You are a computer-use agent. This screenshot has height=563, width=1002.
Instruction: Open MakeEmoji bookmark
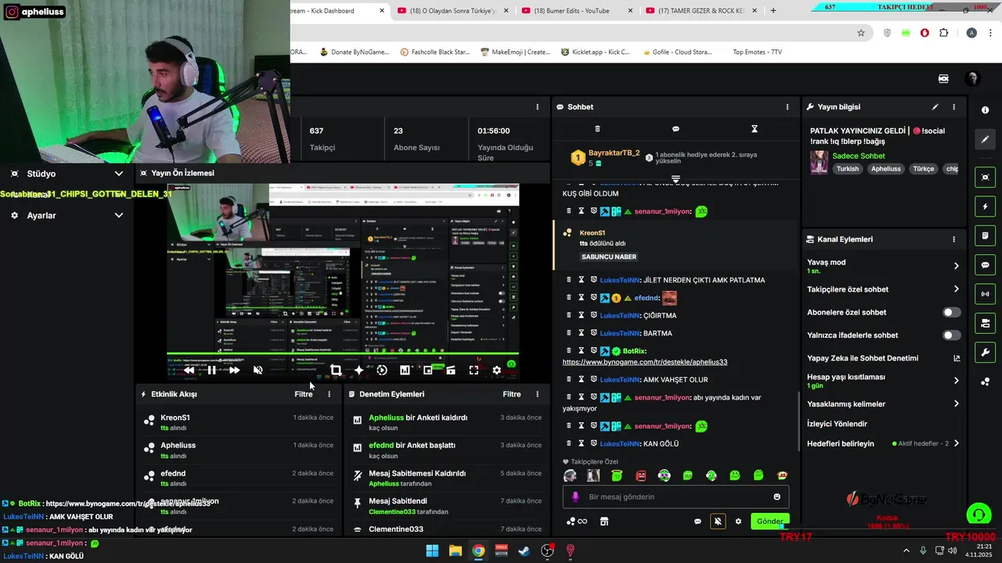(515, 52)
